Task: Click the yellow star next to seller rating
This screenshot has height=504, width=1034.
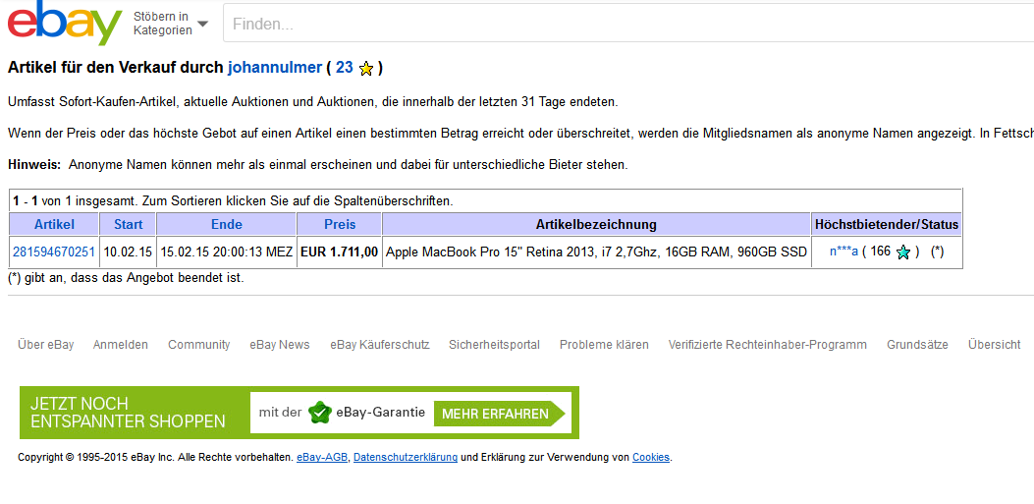Action: point(366,69)
